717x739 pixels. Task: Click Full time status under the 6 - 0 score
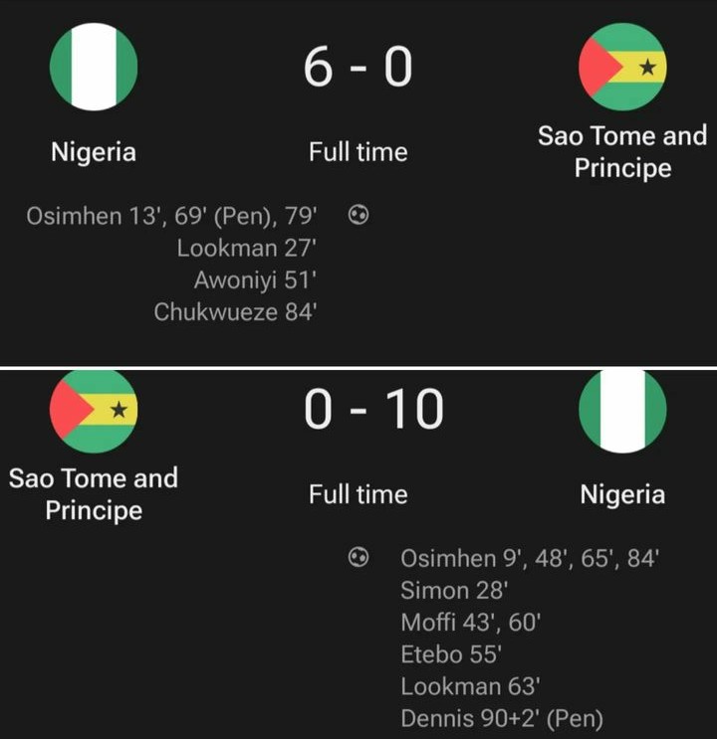[x=358, y=152]
